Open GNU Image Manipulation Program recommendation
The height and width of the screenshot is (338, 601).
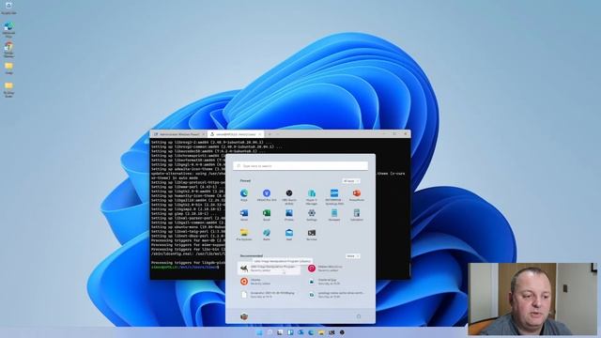pyautogui.click(x=270, y=269)
